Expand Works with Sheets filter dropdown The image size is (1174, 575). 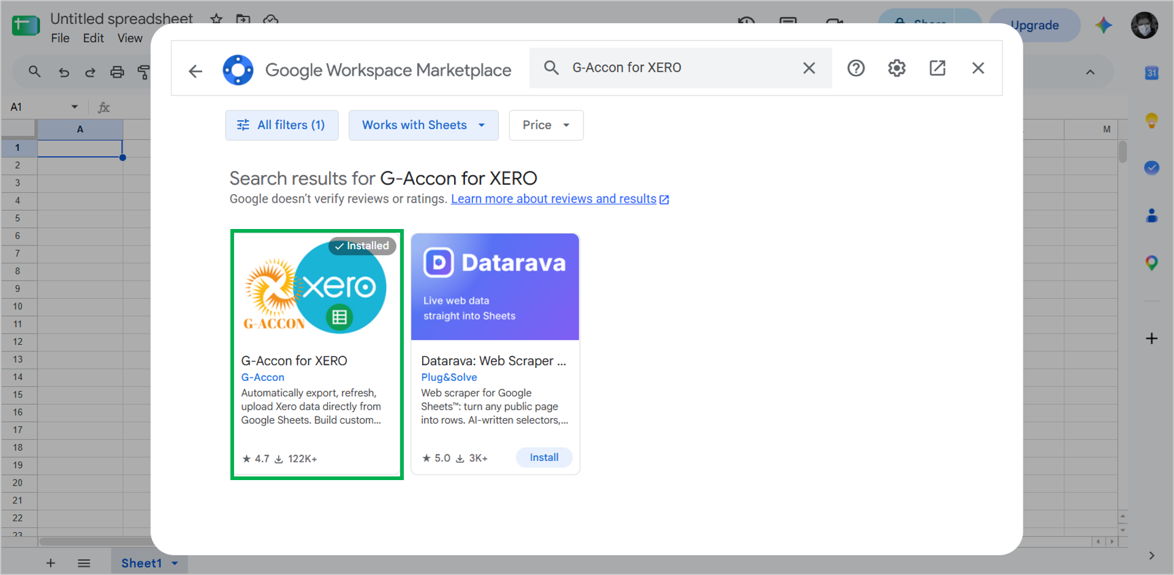[423, 126]
